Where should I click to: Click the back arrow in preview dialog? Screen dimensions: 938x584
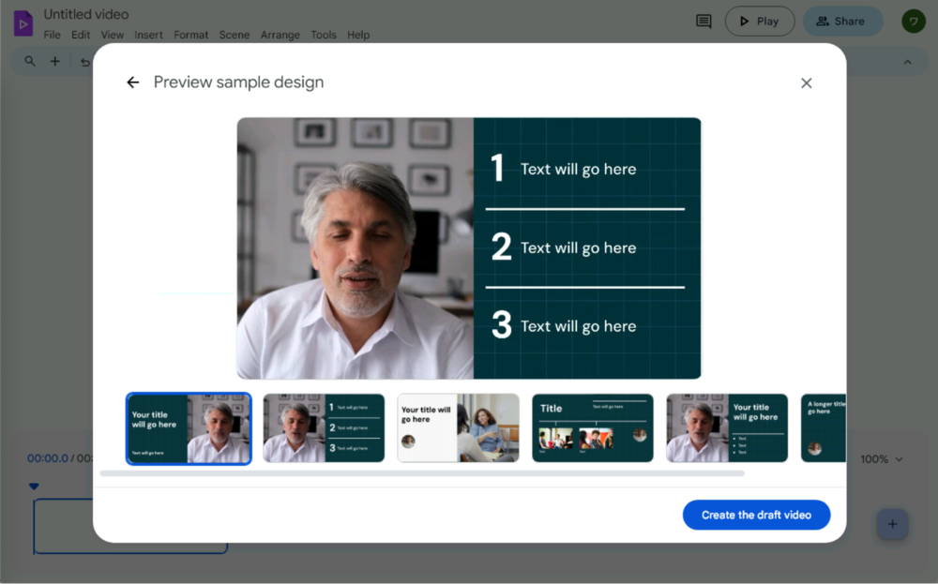coord(133,82)
